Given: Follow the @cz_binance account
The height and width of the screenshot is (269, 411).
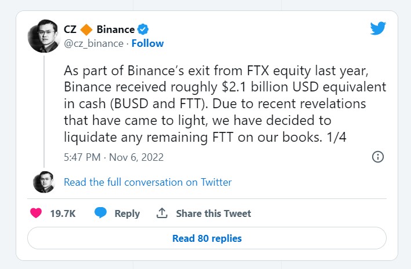Looking at the screenshot, I should tap(148, 43).
